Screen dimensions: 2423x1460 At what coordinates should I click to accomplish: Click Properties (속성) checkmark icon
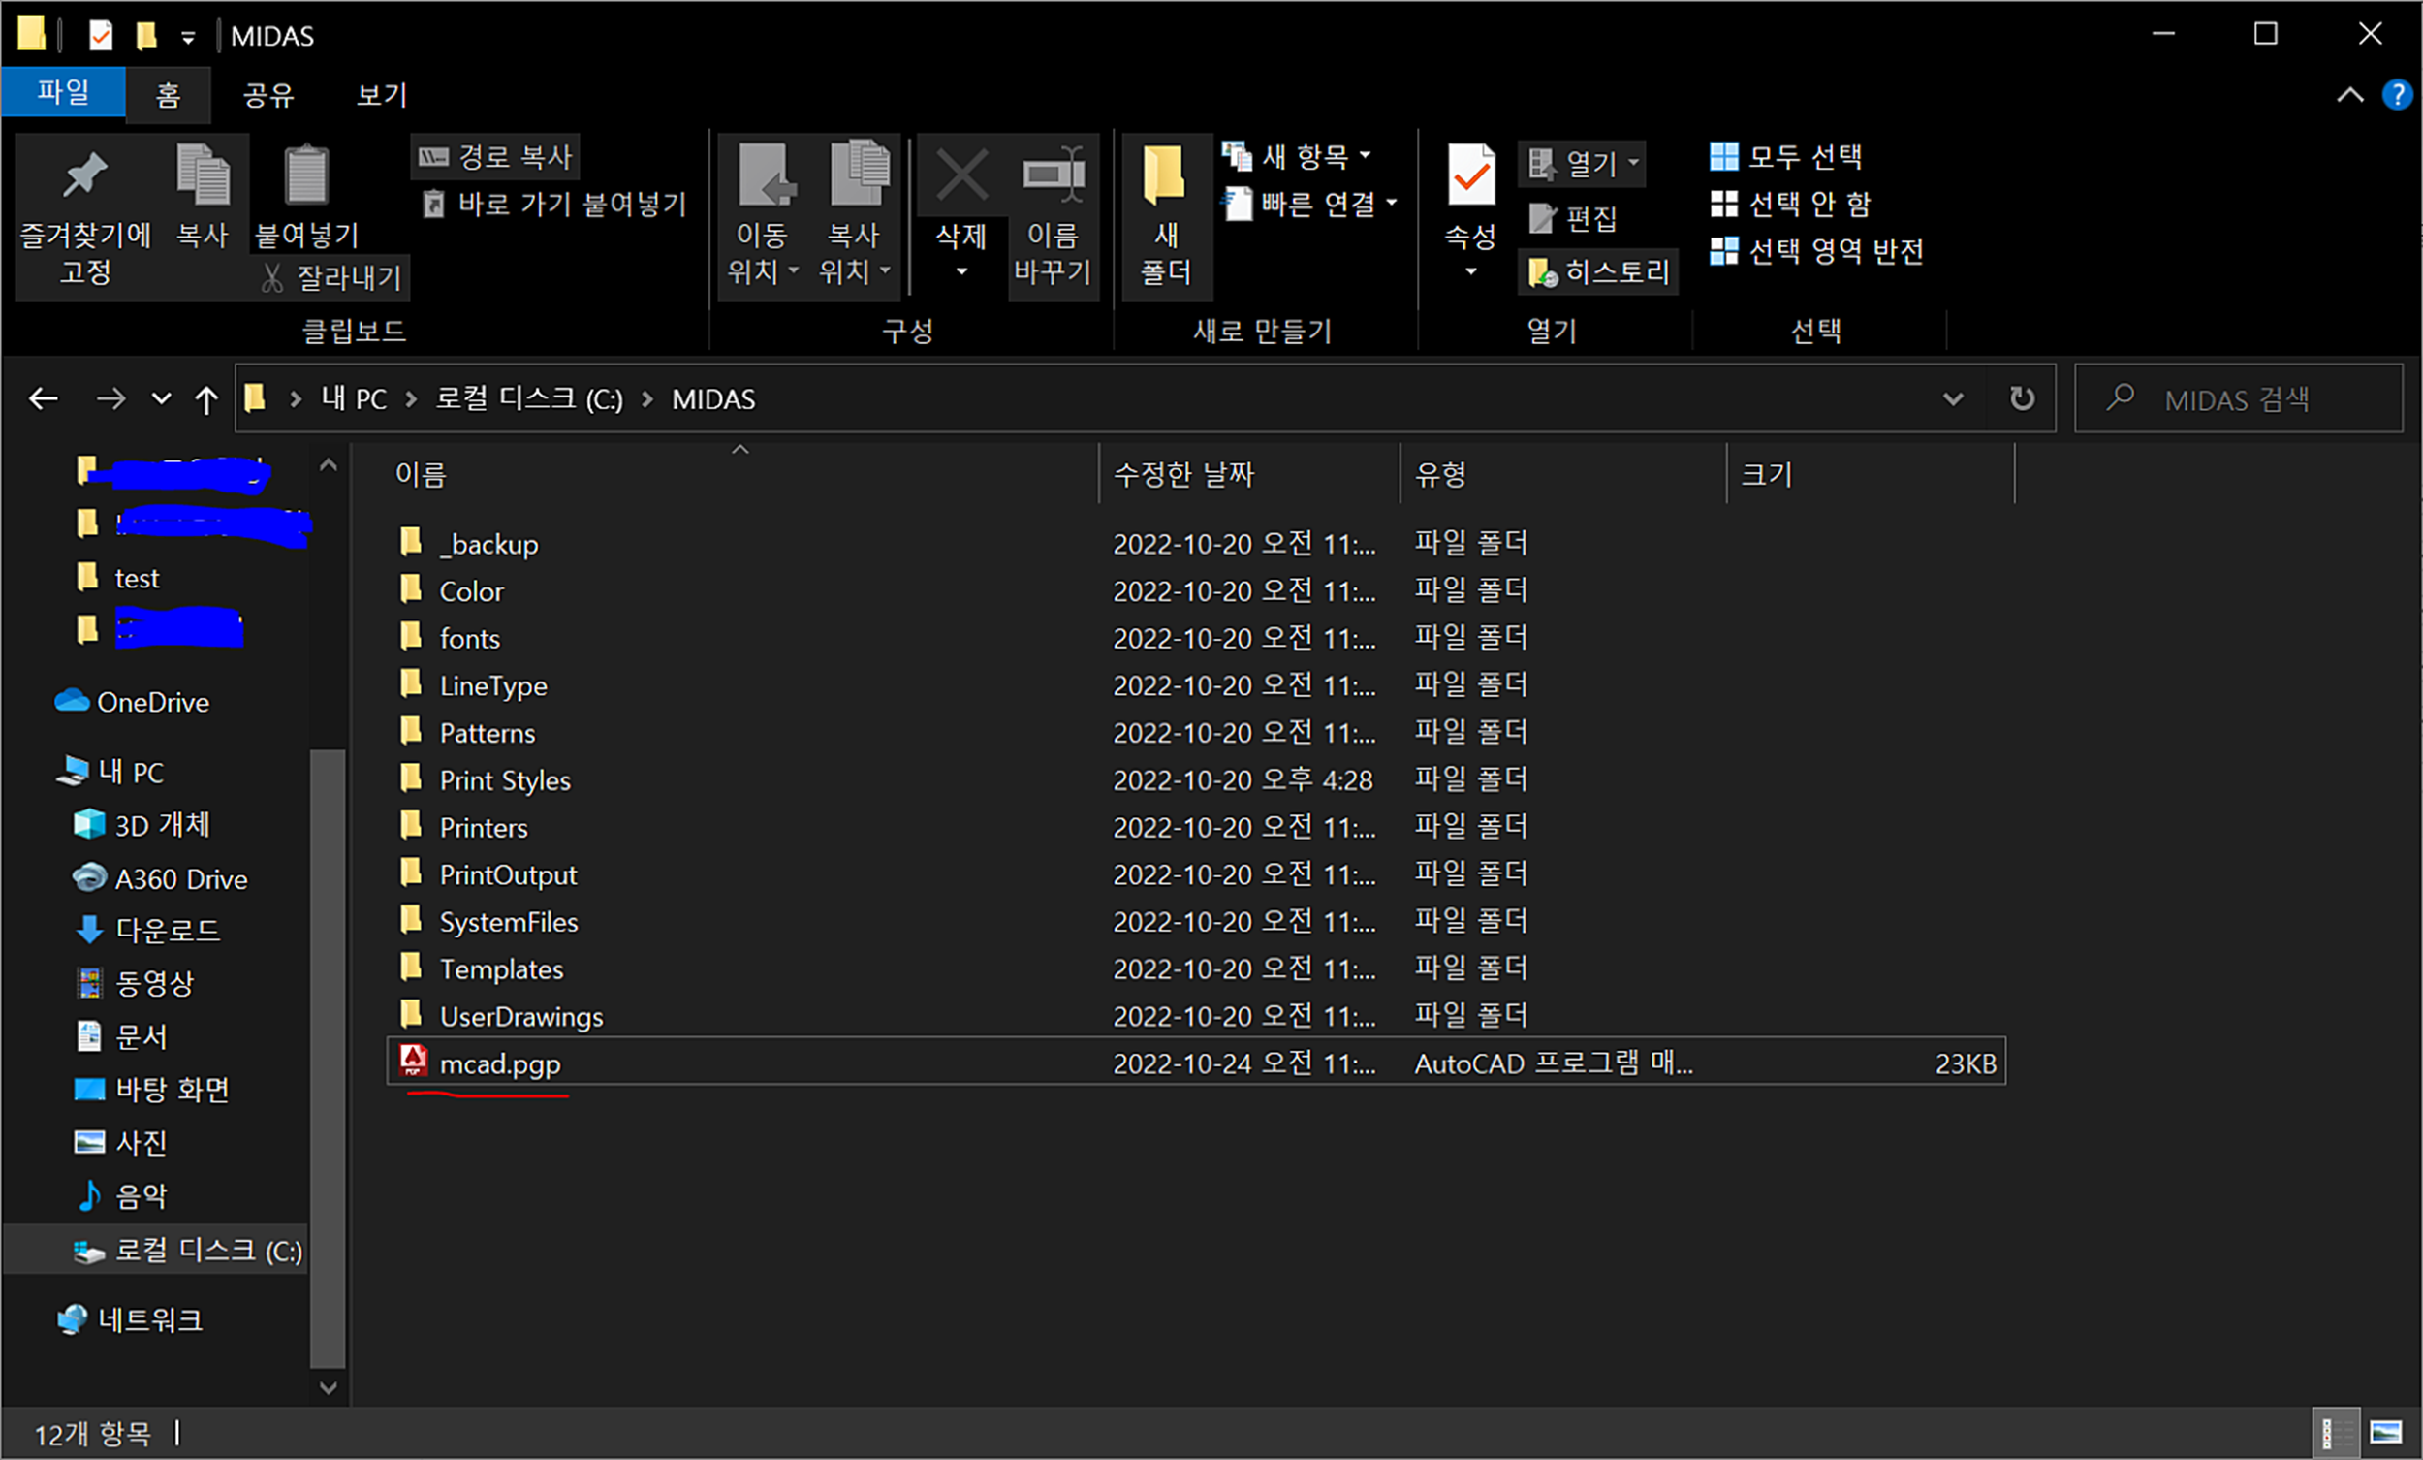[1471, 175]
